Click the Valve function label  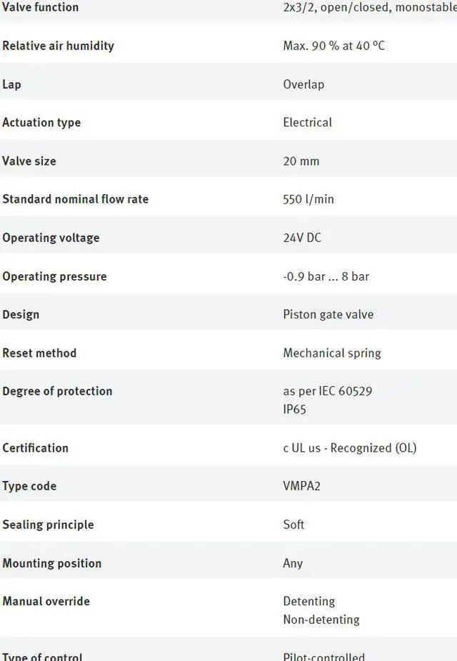(x=41, y=7)
